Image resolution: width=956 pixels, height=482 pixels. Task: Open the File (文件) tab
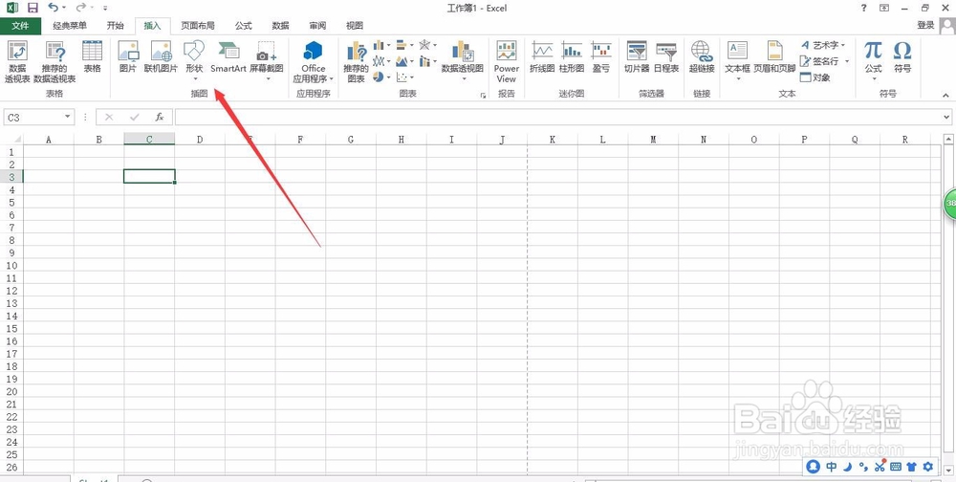pyautogui.click(x=21, y=26)
